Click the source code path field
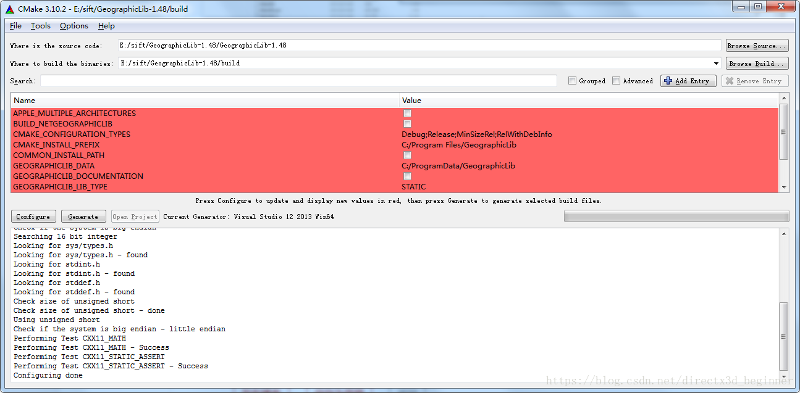This screenshot has height=393, width=800. tap(419, 46)
